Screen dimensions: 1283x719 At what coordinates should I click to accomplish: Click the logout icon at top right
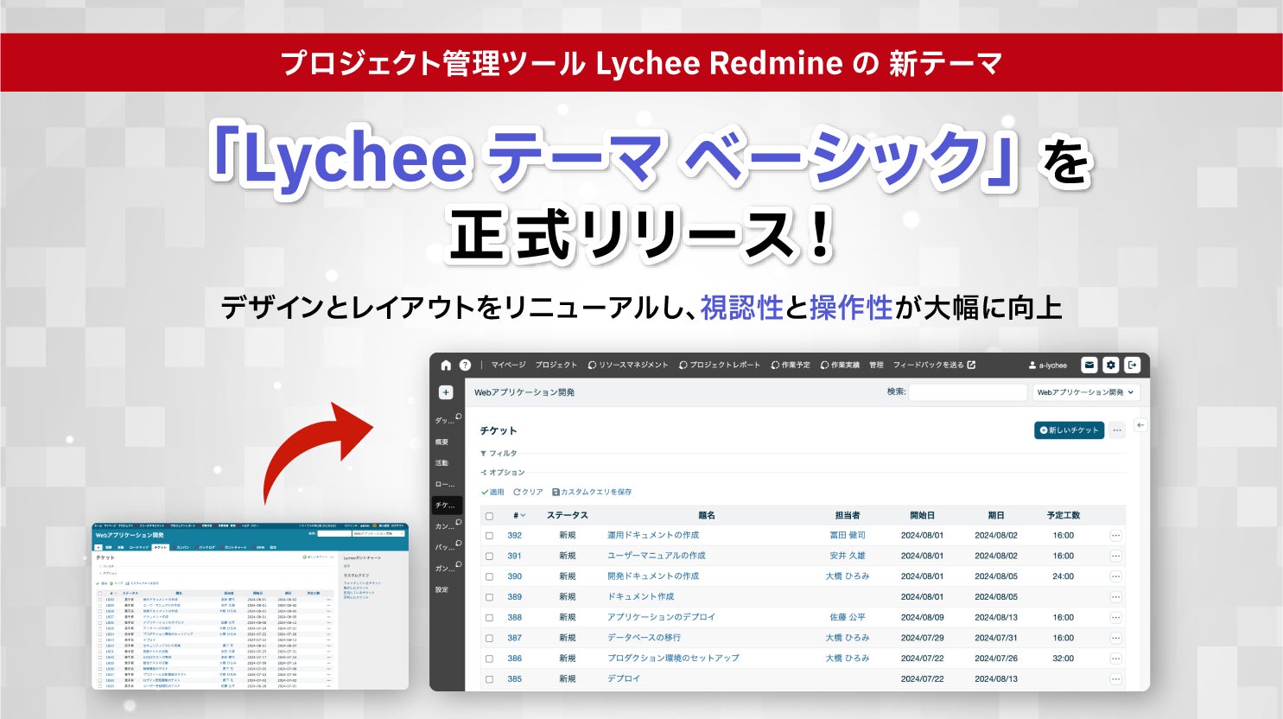coord(1133,365)
